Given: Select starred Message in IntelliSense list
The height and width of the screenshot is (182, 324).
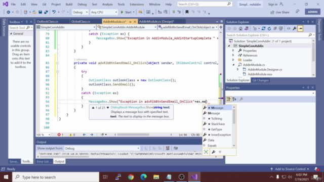Looking at the screenshot, I should click(x=217, y=108).
